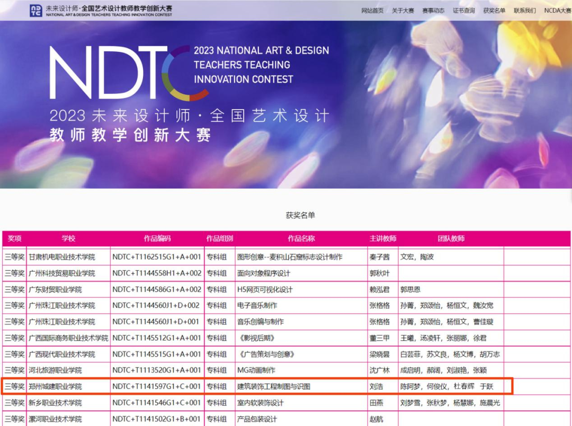Open the 赛事动态 navigation link
Screen dimensions: 572x426
(433, 11)
